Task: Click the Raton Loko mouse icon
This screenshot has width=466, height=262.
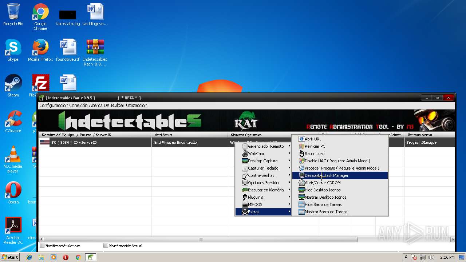Action: pyautogui.click(x=301, y=154)
